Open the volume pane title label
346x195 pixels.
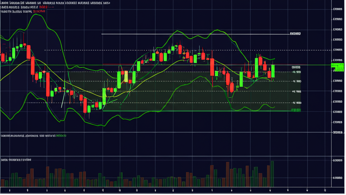click(16, 159)
